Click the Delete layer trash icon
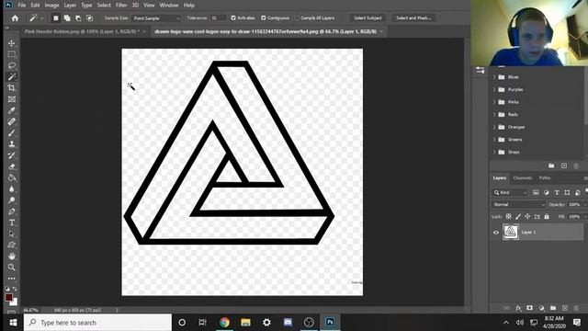This screenshot has width=588, height=331. click(576, 308)
